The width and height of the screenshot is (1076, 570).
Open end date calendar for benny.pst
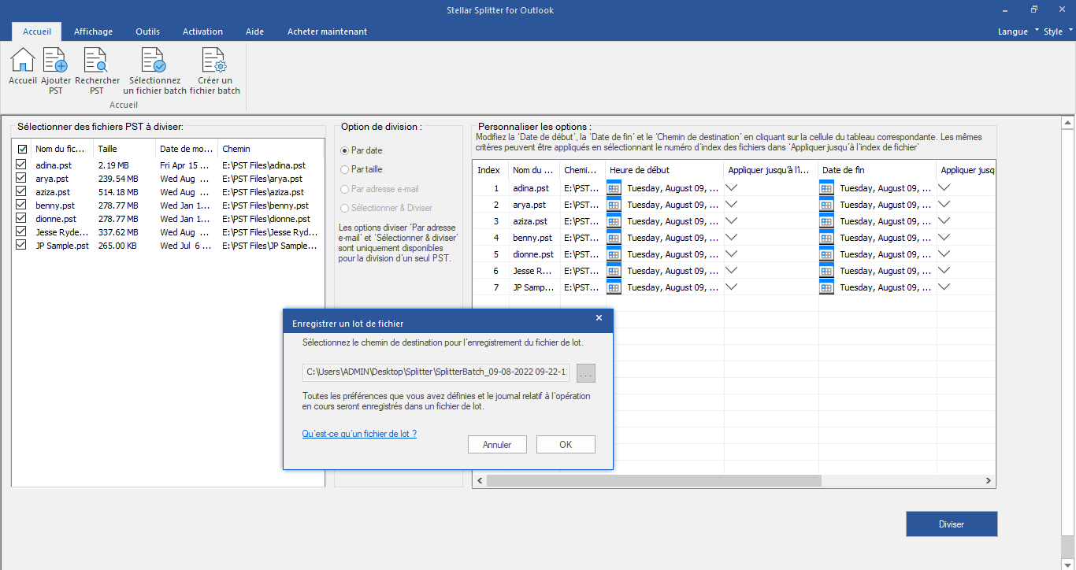click(826, 238)
